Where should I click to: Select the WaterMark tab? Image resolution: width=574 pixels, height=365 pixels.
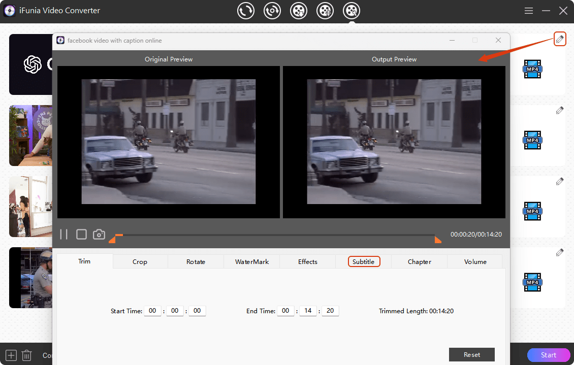coord(252,261)
